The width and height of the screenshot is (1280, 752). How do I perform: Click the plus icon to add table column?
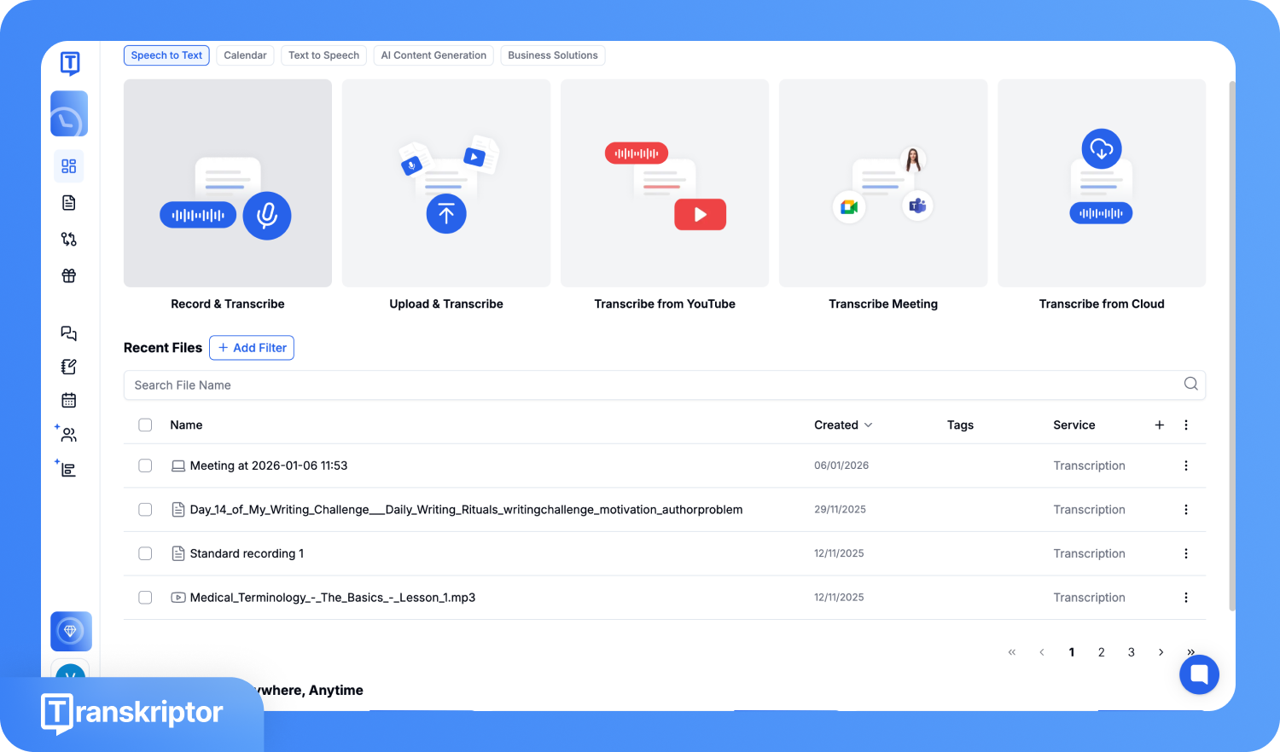(x=1159, y=425)
